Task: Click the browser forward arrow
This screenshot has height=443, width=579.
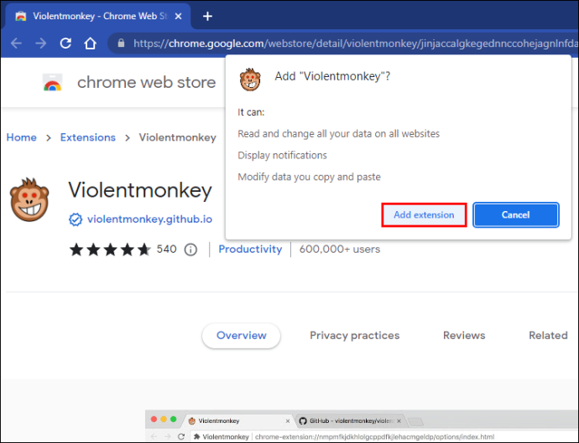Action: tap(40, 44)
